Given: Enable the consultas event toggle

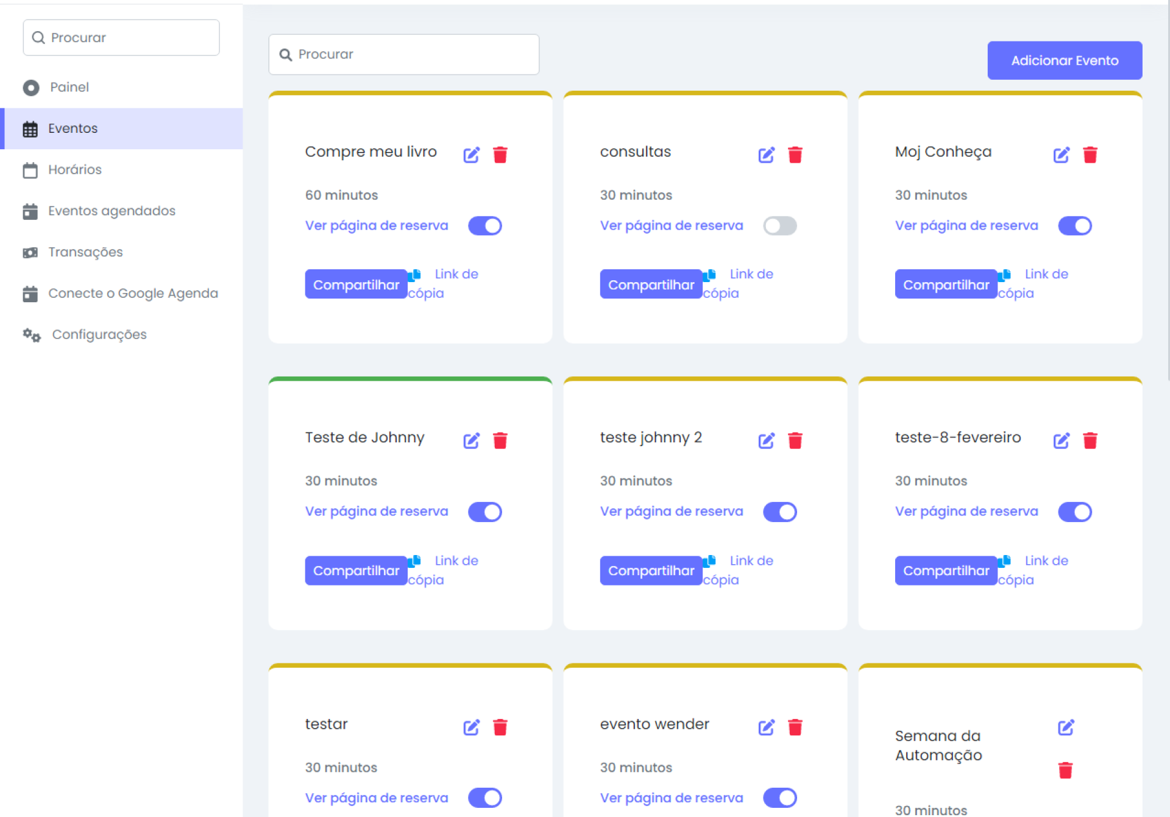Looking at the screenshot, I should [779, 226].
